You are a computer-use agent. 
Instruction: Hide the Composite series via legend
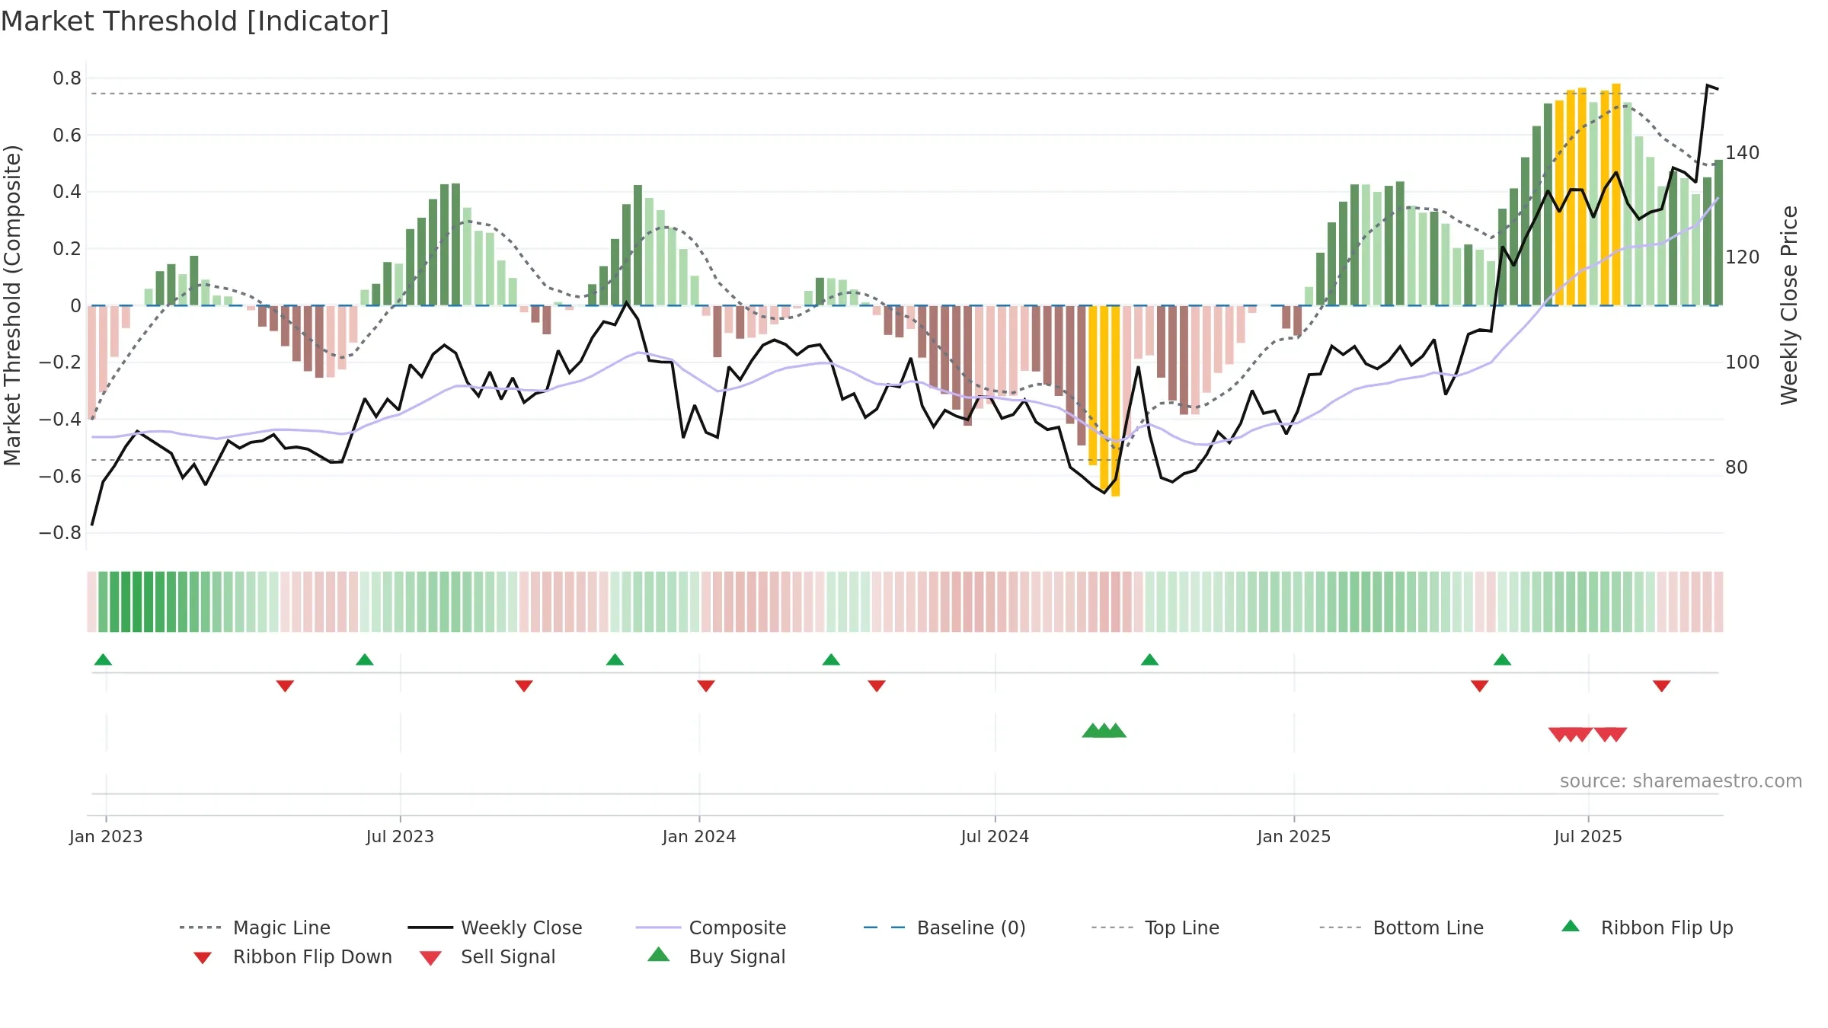[711, 927]
